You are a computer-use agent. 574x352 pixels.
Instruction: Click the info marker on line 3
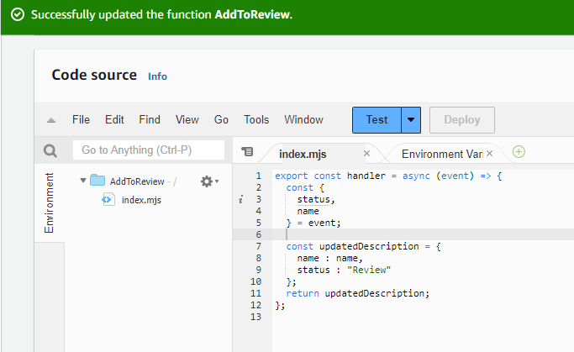[241, 199]
